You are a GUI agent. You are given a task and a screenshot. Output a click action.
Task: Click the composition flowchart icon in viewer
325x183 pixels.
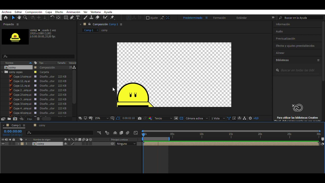click(x=244, y=118)
